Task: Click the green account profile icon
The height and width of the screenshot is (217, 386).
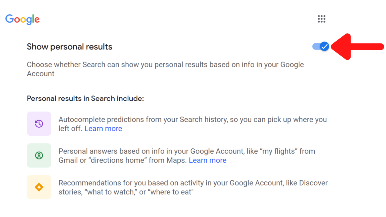Action: click(39, 155)
